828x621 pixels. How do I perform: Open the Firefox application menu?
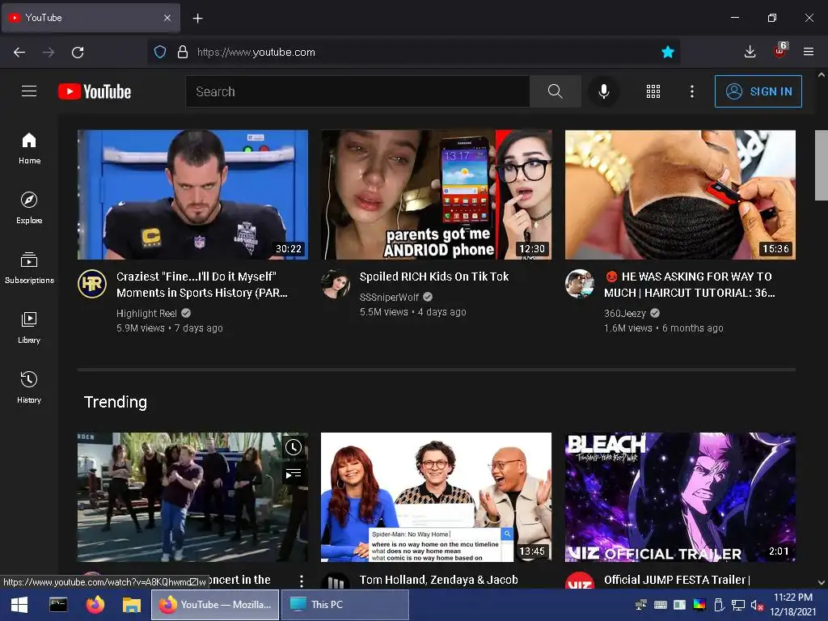point(809,52)
